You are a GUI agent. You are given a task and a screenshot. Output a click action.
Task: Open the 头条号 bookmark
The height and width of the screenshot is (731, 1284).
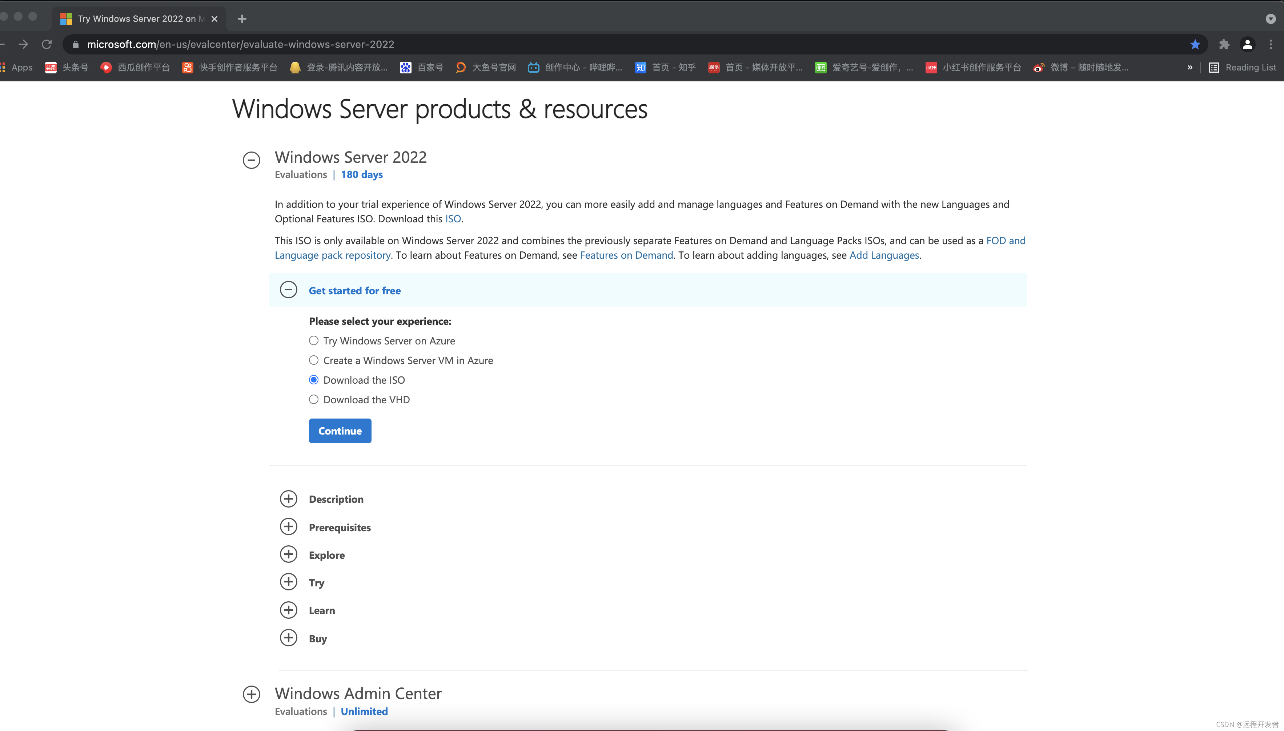click(66, 67)
